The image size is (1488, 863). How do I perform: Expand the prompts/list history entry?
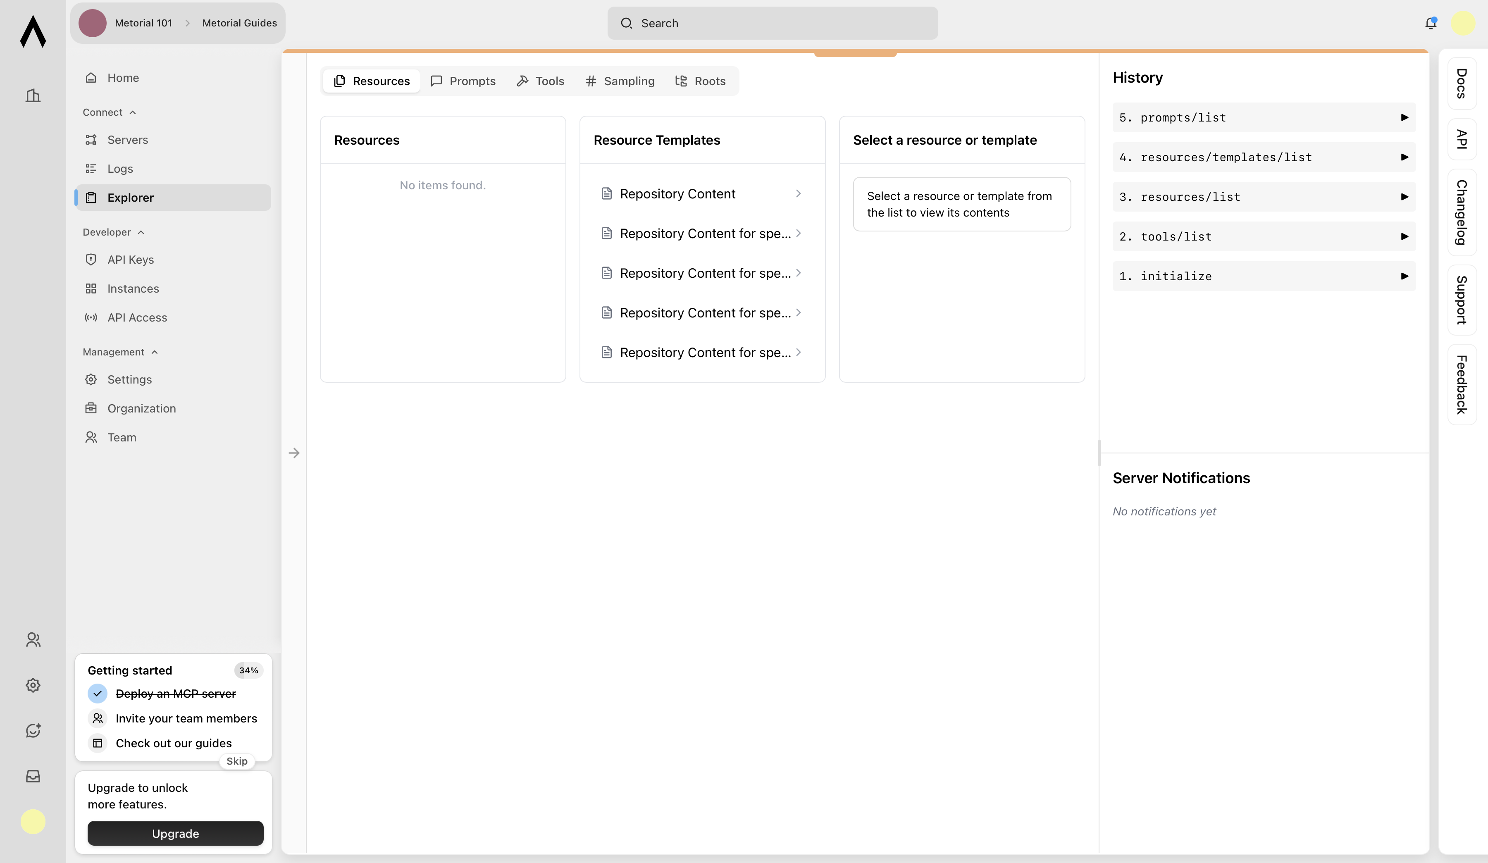point(1404,117)
